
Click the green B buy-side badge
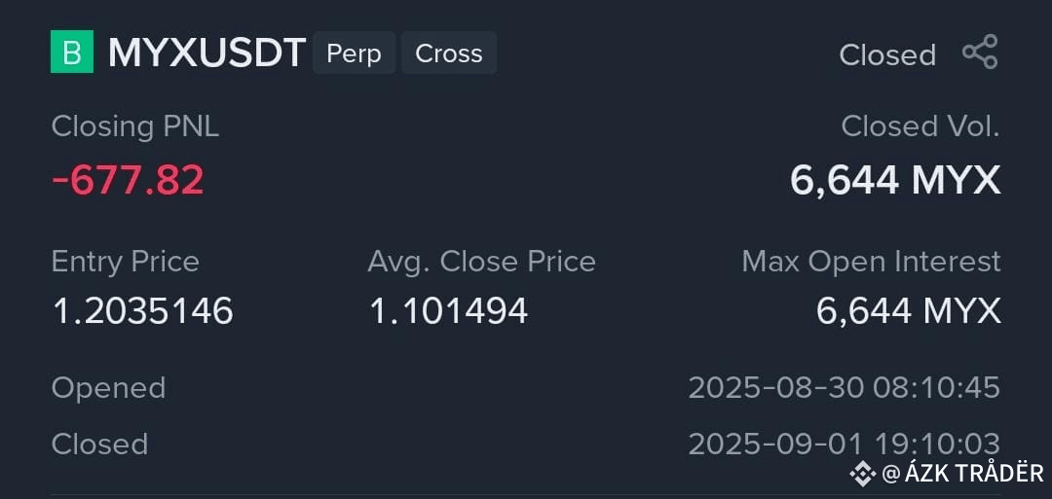(72, 52)
